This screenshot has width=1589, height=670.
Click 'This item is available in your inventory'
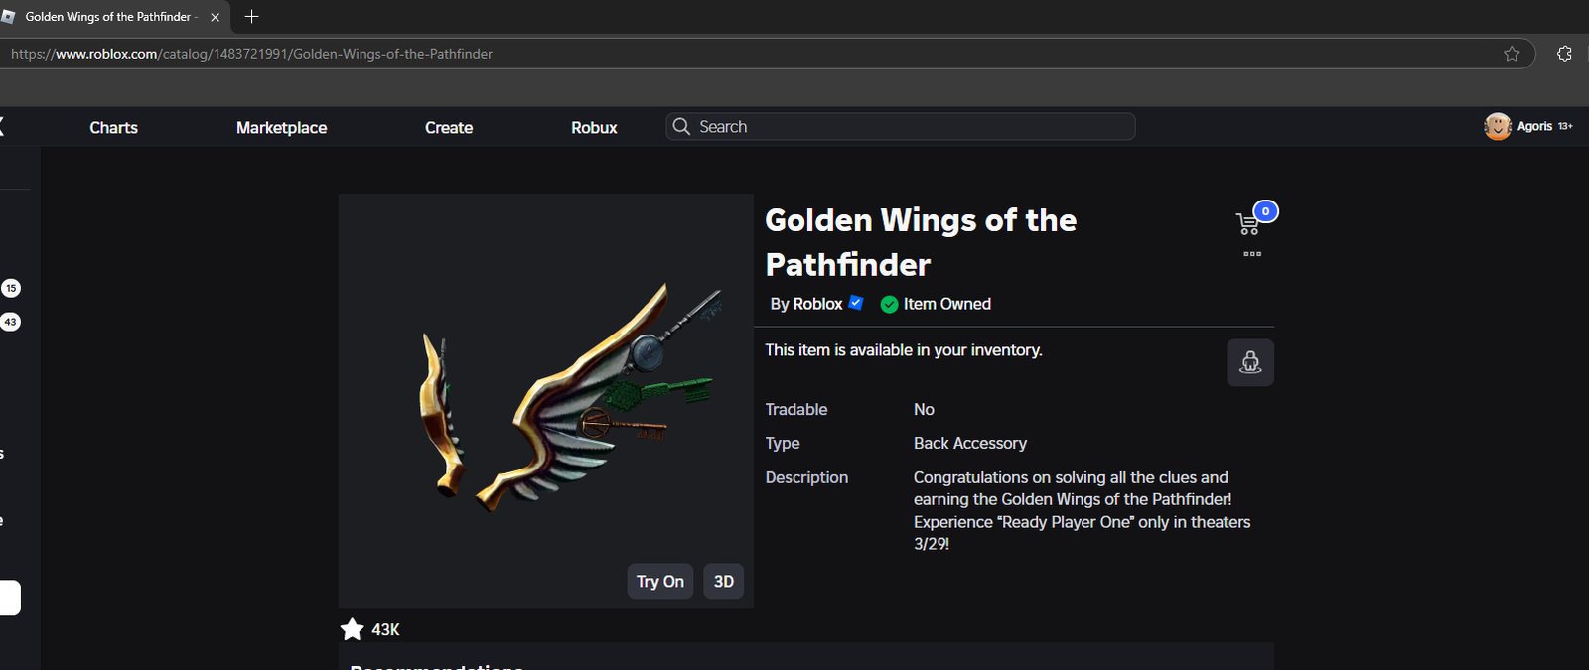(x=904, y=350)
